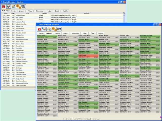Viewport: 162px width, 121px height.
Task: Select Rochette, Pascal employee card
Action: click(47, 115)
